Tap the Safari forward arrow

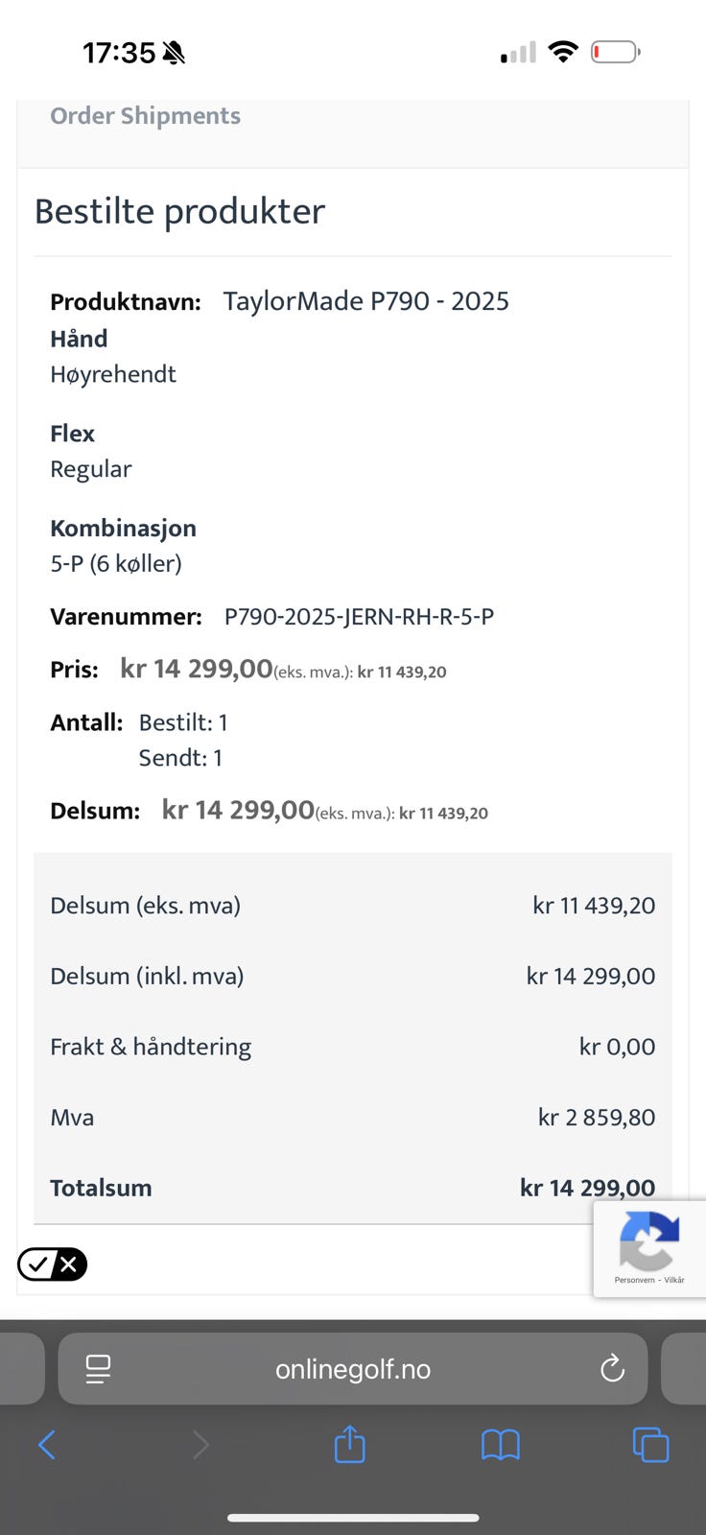click(x=200, y=1444)
